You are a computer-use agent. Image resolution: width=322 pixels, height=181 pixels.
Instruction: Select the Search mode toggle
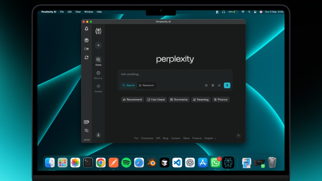click(129, 85)
